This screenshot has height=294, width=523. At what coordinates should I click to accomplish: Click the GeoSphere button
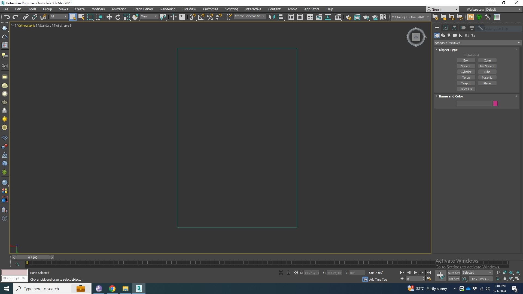point(487,66)
